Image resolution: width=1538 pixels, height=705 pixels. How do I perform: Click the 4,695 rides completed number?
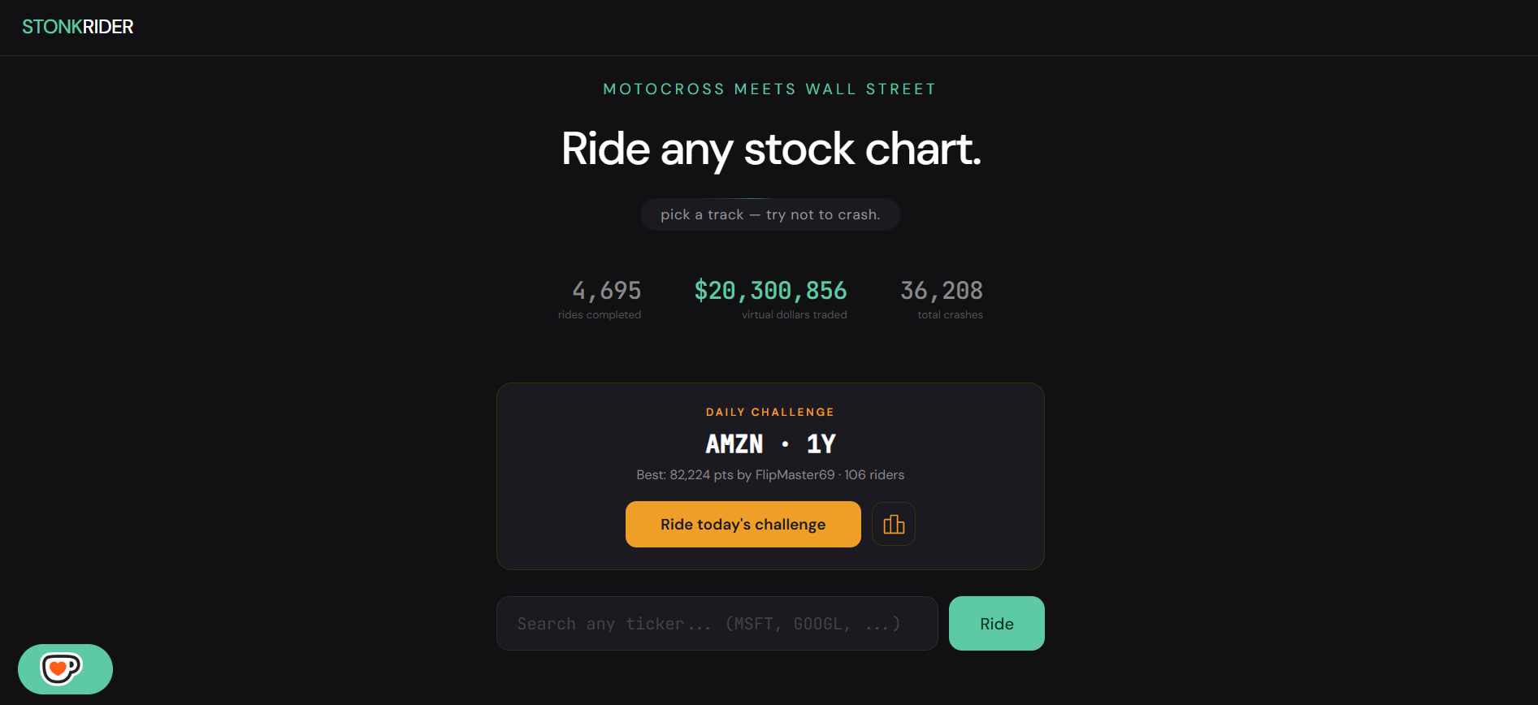(x=606, y=290)
